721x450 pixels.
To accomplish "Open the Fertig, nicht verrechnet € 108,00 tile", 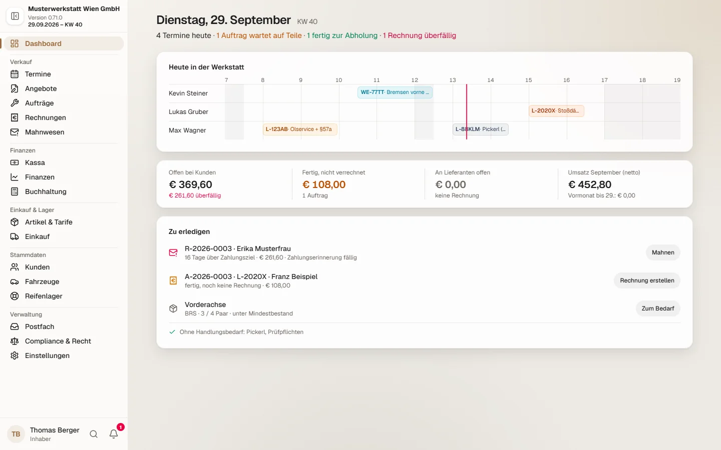I will click(x=357, y=184).
